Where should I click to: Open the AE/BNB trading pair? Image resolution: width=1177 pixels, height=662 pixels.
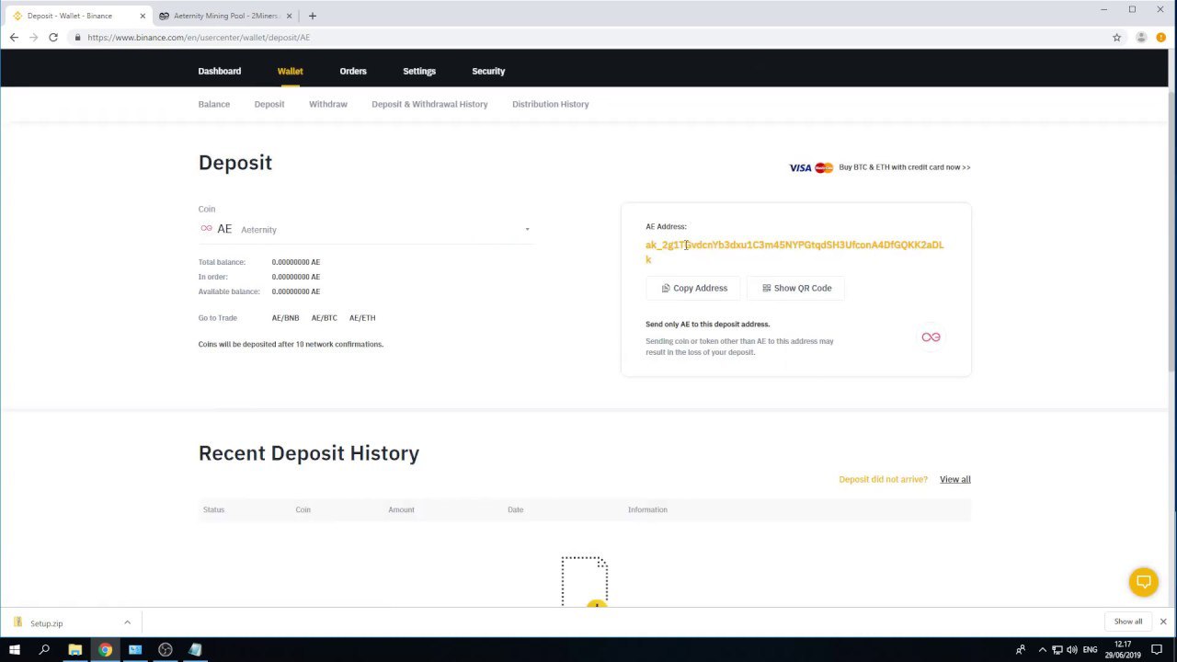tap(285, 318)
